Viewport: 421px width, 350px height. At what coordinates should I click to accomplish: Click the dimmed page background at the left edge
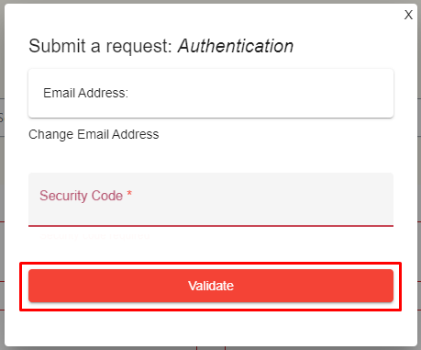pyautogui.click(x=2, y=184)
